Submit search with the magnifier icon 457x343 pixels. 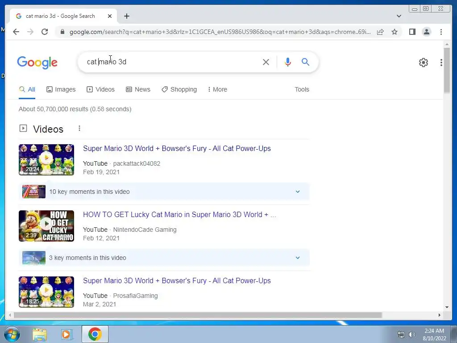pyautogui.click(x=305, y=62)
